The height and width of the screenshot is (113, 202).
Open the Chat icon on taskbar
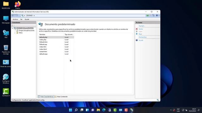pos(93,110)
